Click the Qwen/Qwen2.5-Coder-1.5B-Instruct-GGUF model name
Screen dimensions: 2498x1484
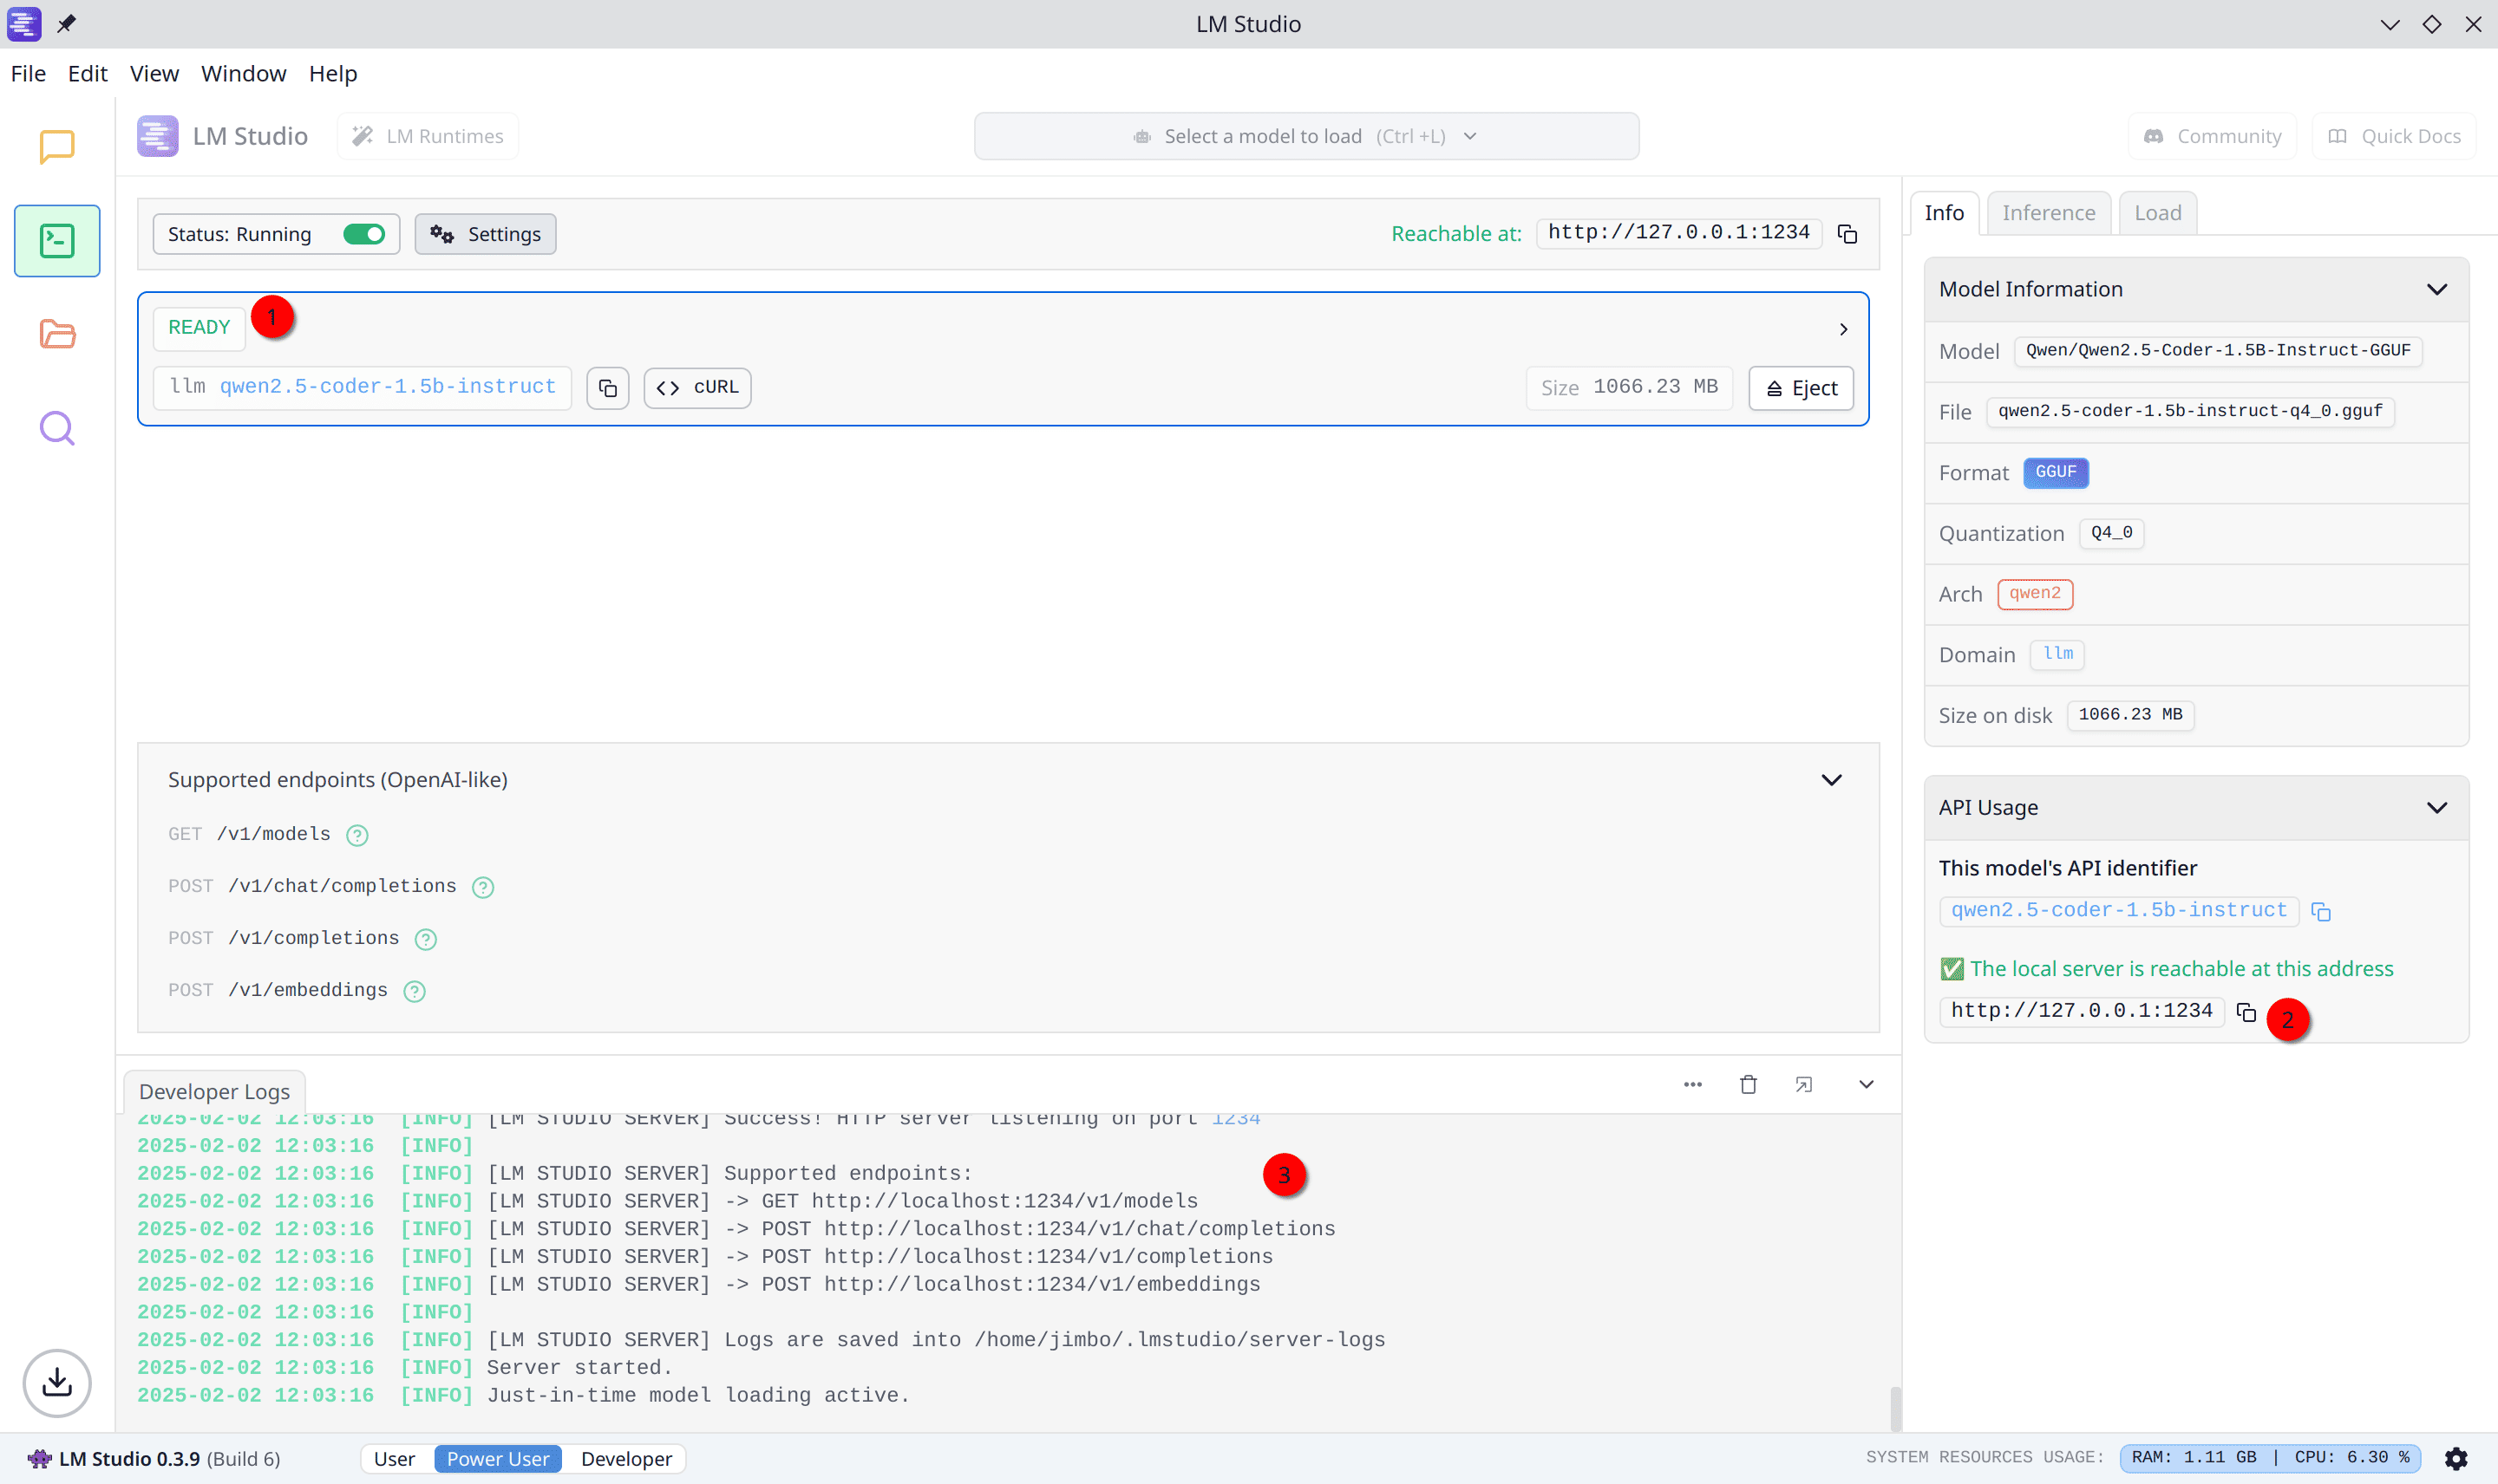(2218, 350)
